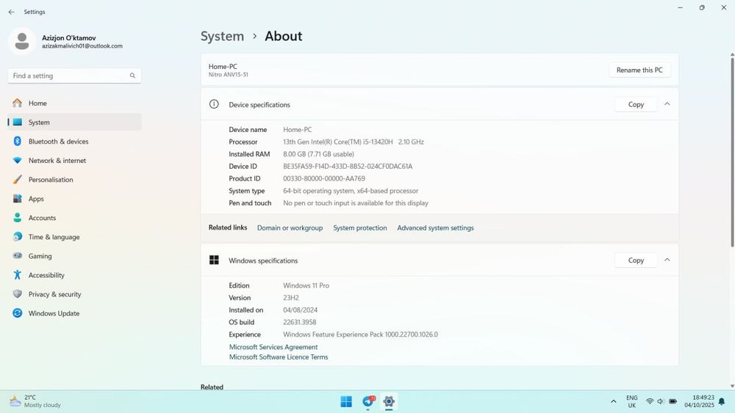Click the System breadcrumb
This screenshot has width=735, height=413.
[222, 36]
